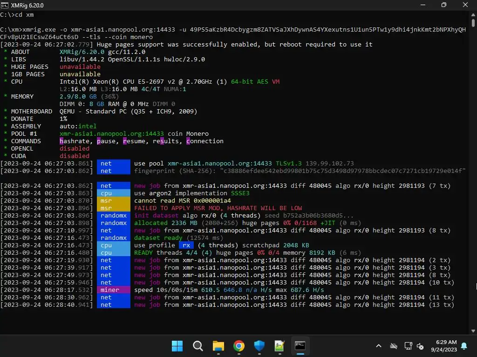The image size is (477, 357).
Task: Click HUGE PAGES 'unavailable' status
Action: [80, 67]
